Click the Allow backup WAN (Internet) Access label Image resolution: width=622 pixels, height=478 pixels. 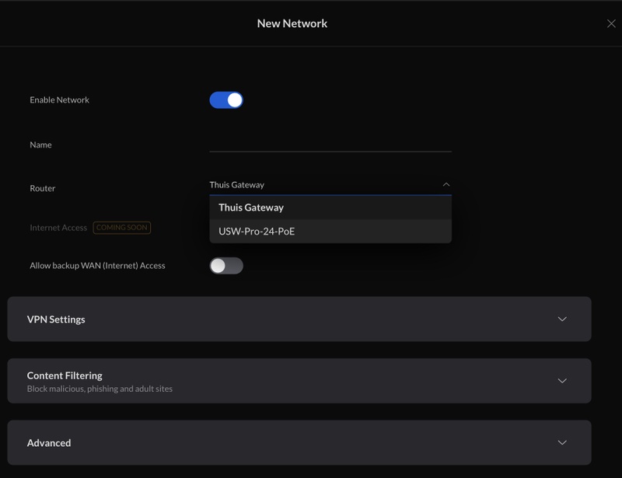click(97, 266)
